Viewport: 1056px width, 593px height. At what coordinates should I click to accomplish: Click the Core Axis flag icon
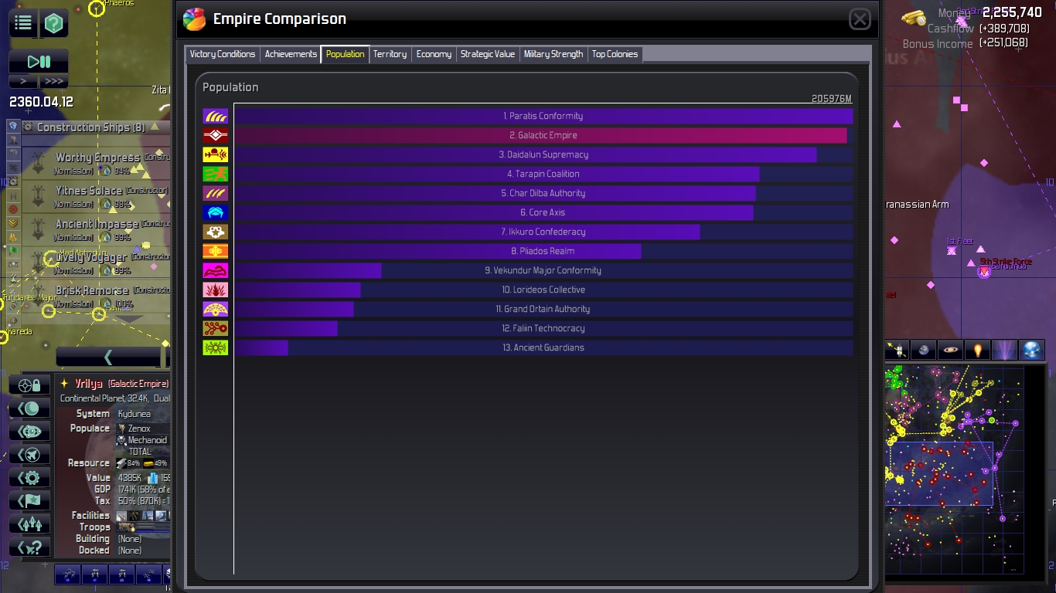tap(216, 212)
